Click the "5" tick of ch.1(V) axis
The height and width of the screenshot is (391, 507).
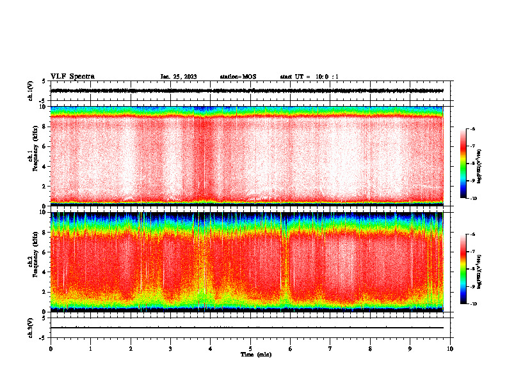point(44,81)
